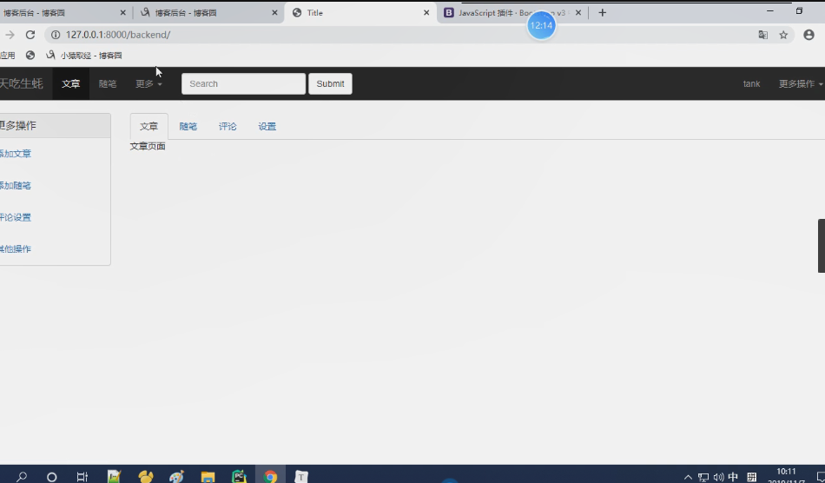Click the blue 12:14 timer bubble

point(541,25)
